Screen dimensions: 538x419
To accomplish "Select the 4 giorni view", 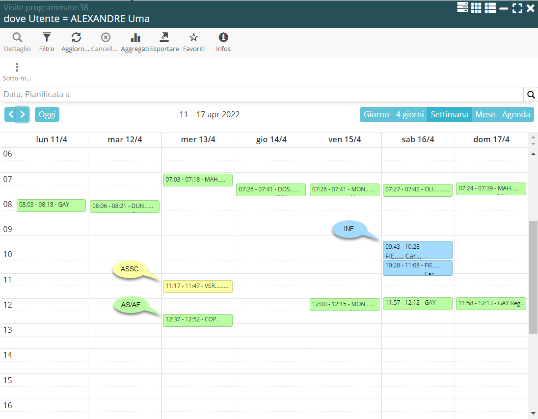I will point(410,114).
